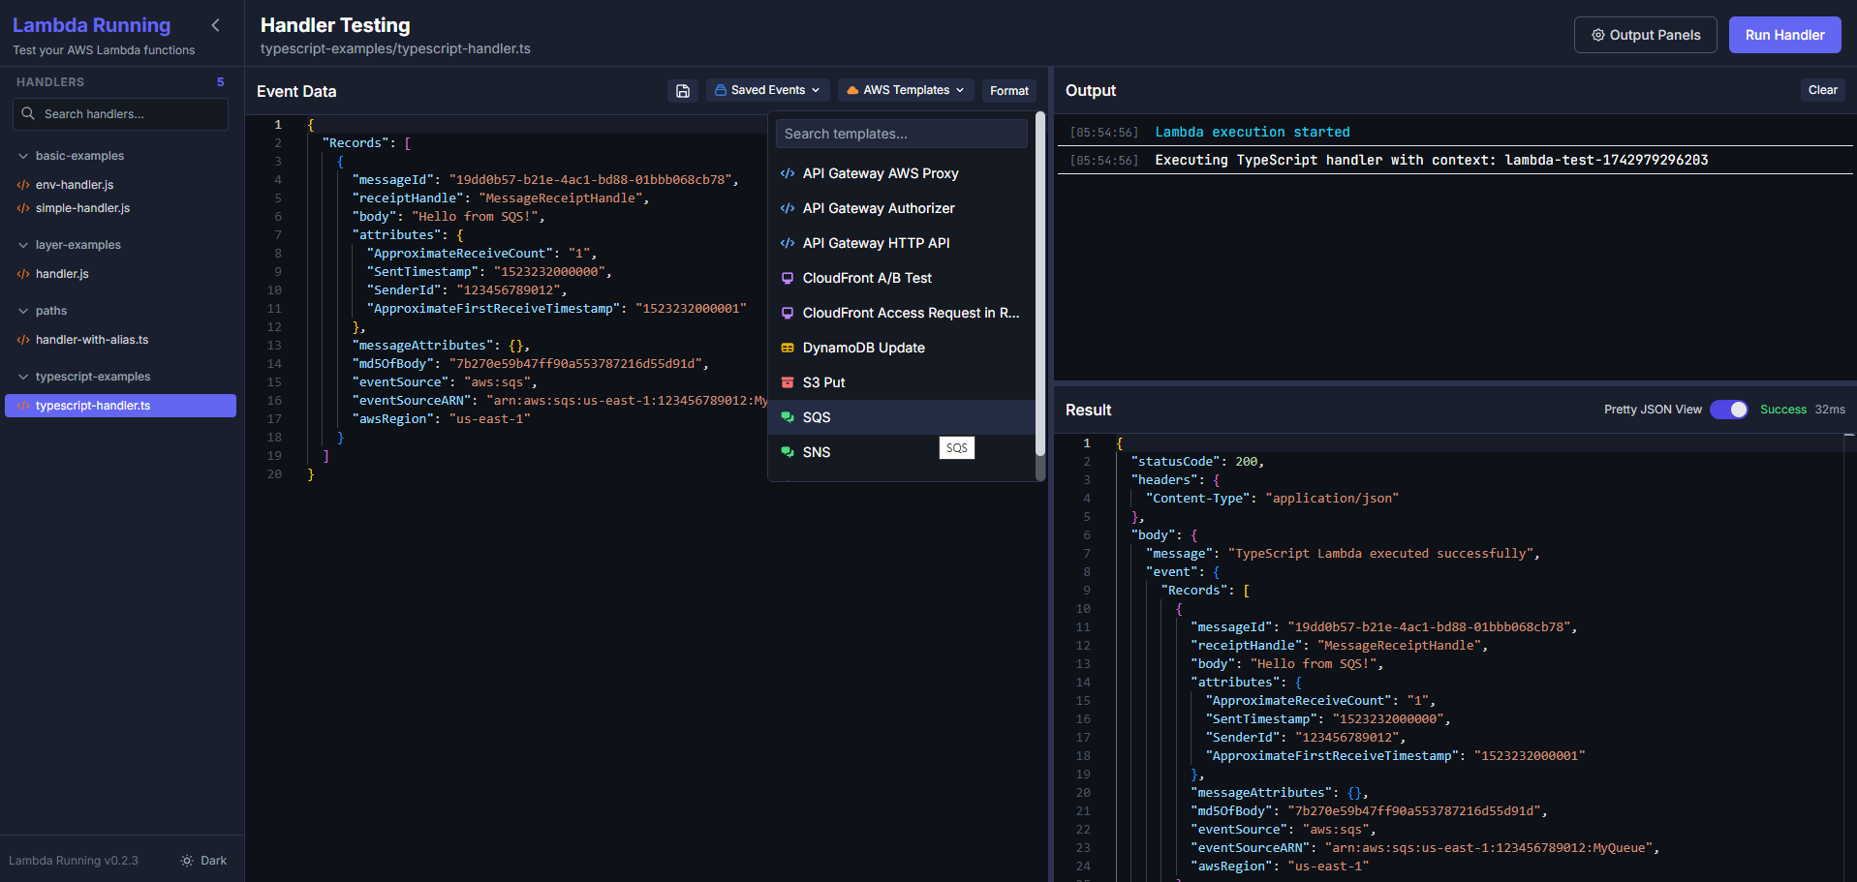Choose the API Gateway HTTP API template
1857x882 pixels.
(x=902, y=243)
